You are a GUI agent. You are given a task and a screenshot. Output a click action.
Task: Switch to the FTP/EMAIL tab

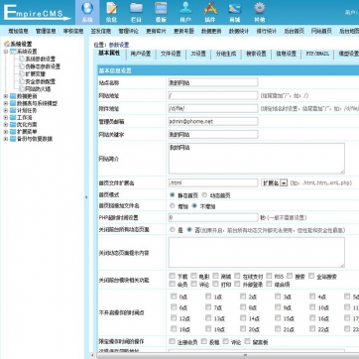(x=317, y=54)
